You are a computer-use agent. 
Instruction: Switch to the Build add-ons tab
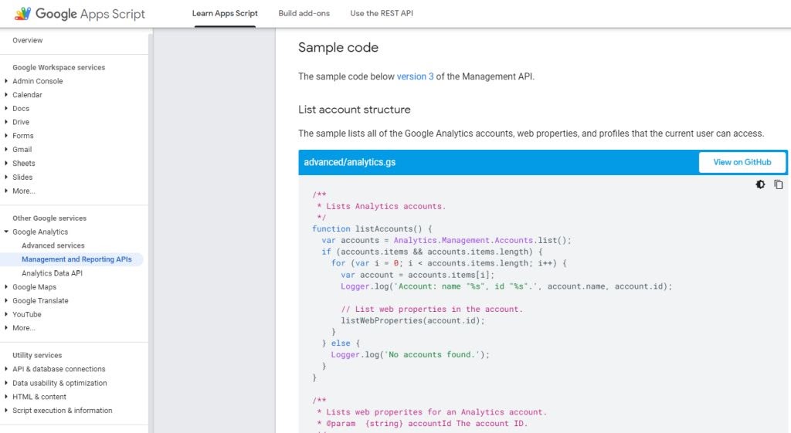click(x=304, y=13)
